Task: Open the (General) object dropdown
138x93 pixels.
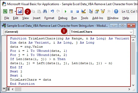Action: pyautogui.click(x=35, y=32)
